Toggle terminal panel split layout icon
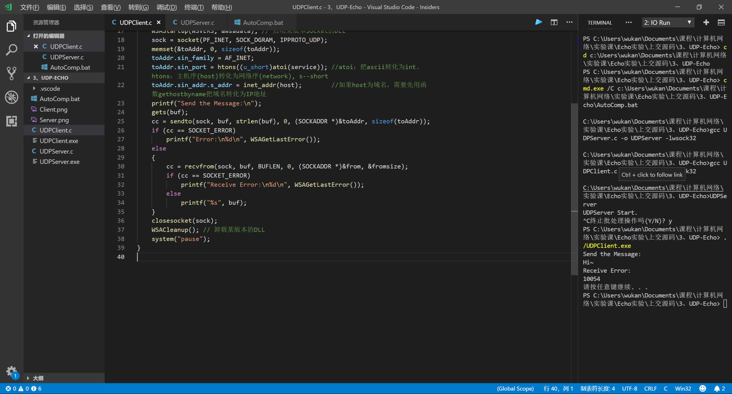732x394 pixels. click(x=721, y=23)
